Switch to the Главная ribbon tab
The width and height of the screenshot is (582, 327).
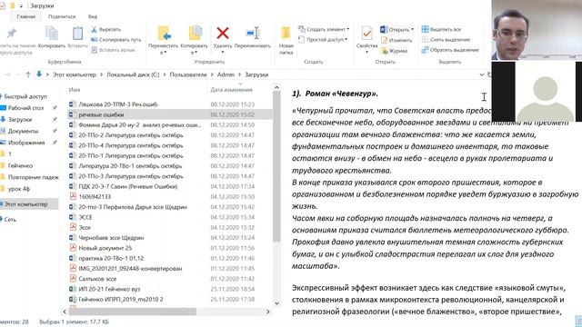(26, 16)
